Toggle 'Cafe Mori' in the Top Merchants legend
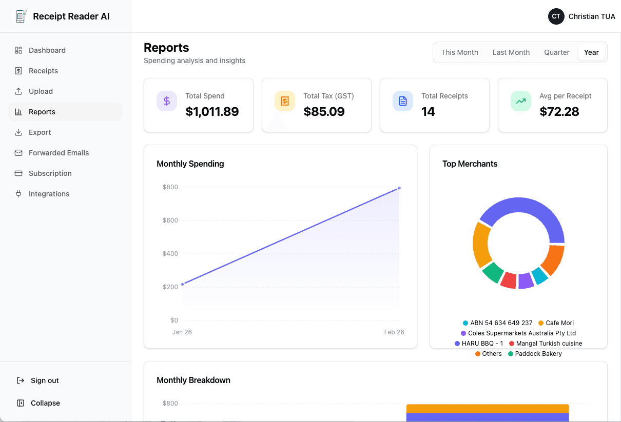 point(559,323)
